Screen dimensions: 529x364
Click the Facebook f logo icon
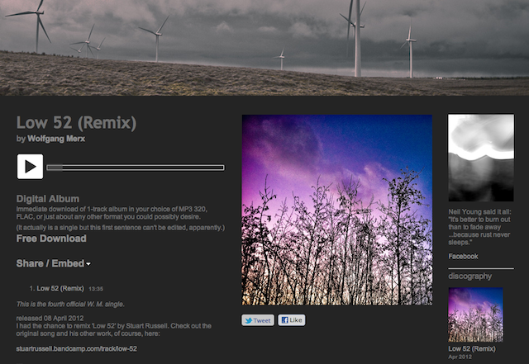click(284, 320)
